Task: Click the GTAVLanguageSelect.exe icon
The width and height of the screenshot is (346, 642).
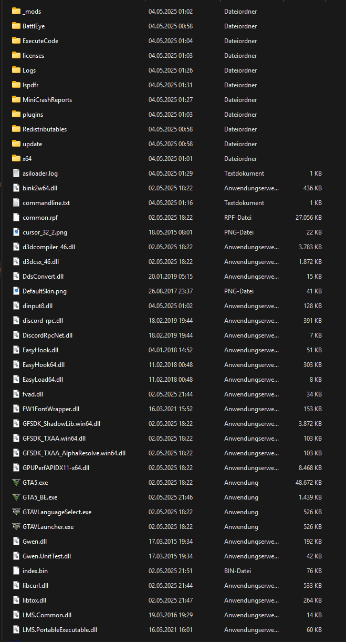Action: click(16, 512)
